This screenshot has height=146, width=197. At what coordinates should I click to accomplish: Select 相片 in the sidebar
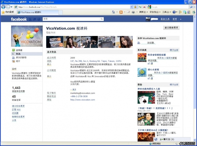tap(18, 61)
